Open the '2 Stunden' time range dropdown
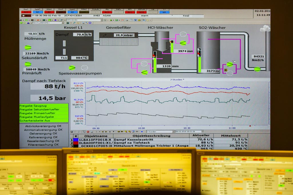The height and width of the screenshot is (195, 293). tap(160, 132)
